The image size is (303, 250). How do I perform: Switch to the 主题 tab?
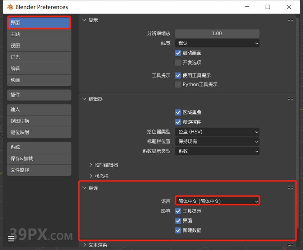tap(39, 34)
